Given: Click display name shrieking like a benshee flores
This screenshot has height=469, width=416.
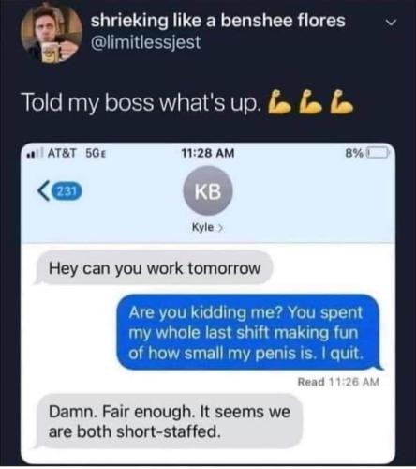Looking at the screenshot, I should 218,21.
